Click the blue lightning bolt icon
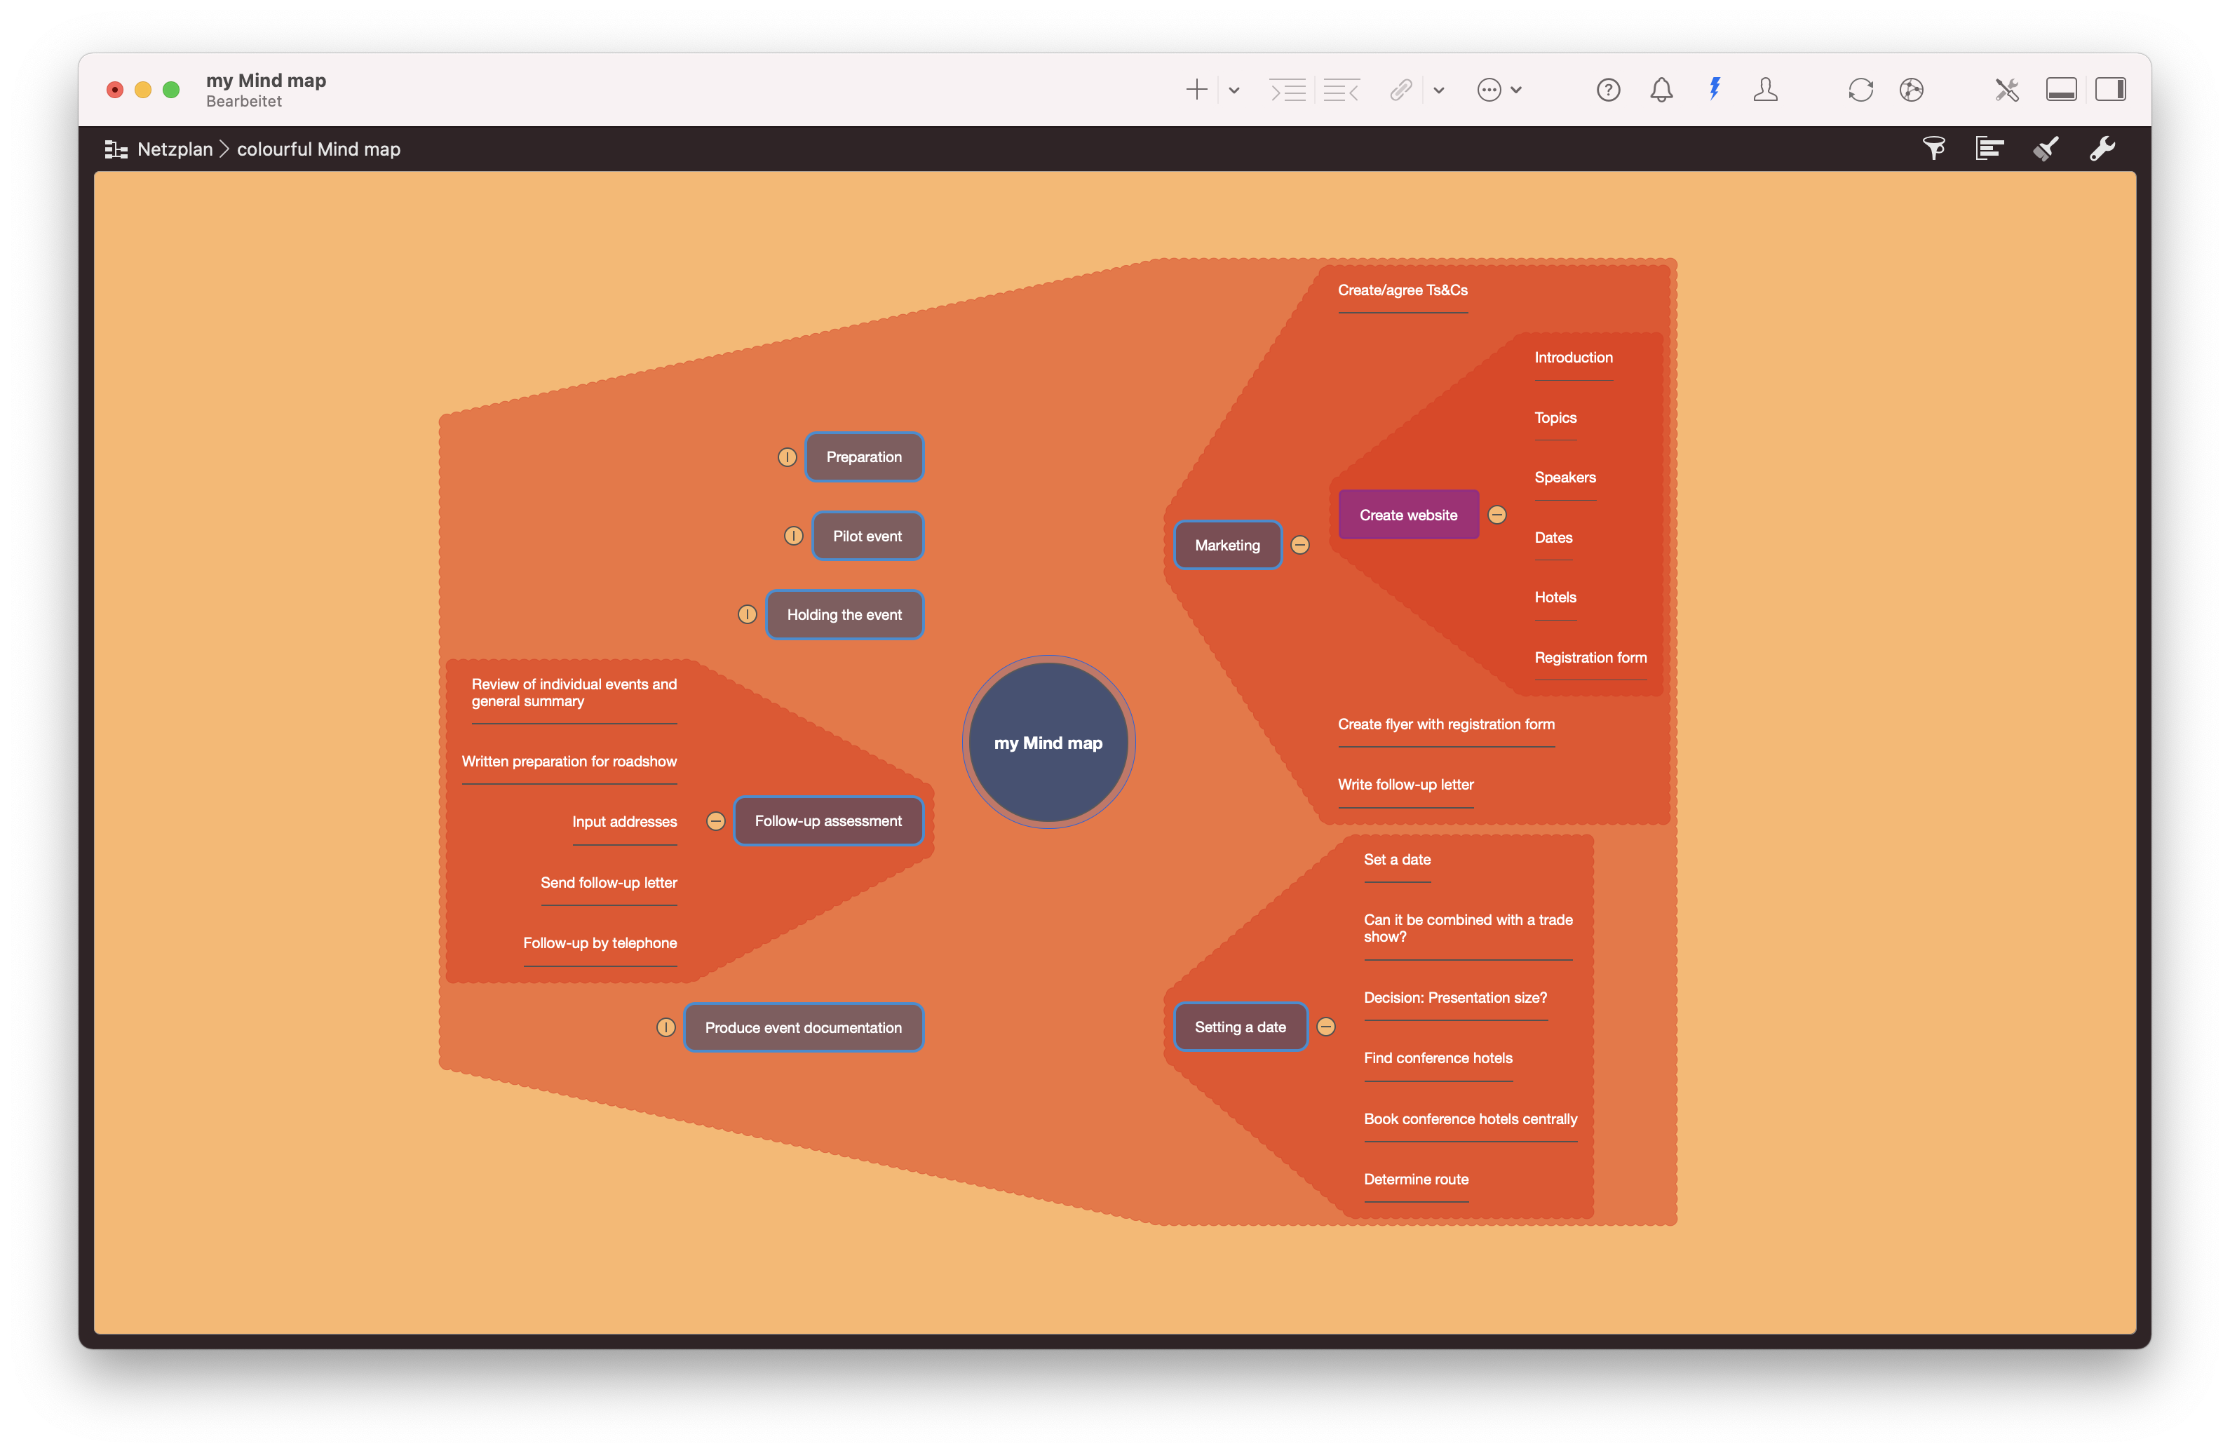Screen dimensions: 2230x1453 [1715, 89]
